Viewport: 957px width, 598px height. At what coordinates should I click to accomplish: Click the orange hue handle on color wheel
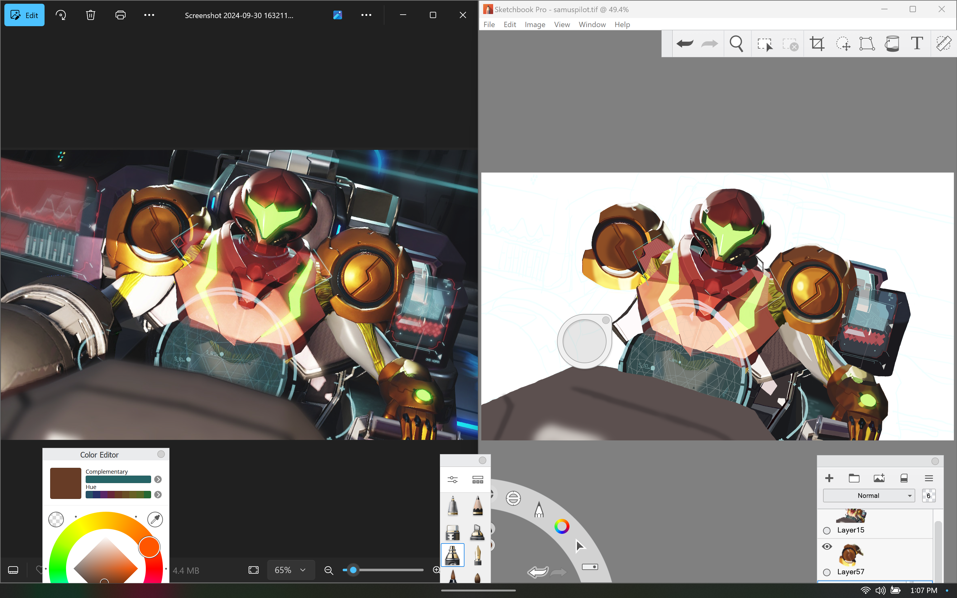coord(149,547)
